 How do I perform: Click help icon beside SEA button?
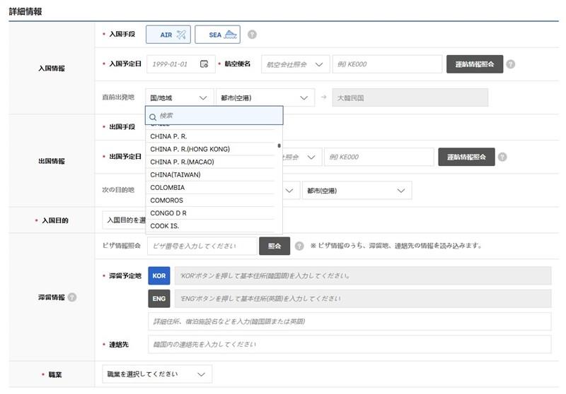252,34
